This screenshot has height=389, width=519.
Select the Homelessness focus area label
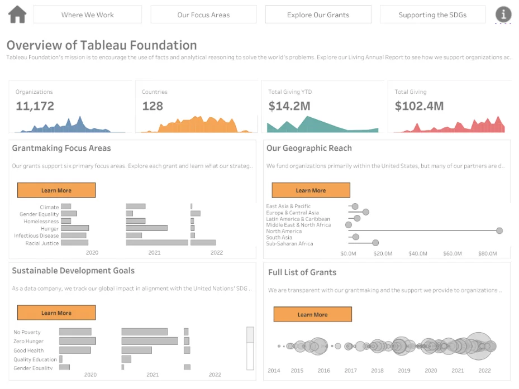coord(41,222)
